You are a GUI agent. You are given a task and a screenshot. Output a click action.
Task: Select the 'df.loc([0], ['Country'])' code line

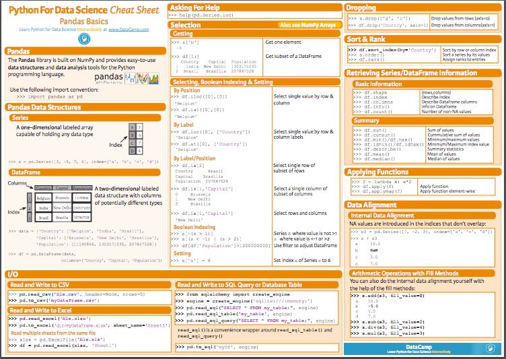(x=211, y=132)
